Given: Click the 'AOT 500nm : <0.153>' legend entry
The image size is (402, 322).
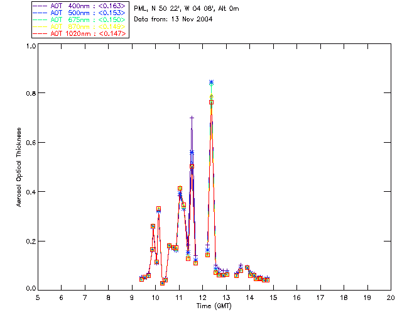Looking at the screenshot, I should (x=80, y=13).
